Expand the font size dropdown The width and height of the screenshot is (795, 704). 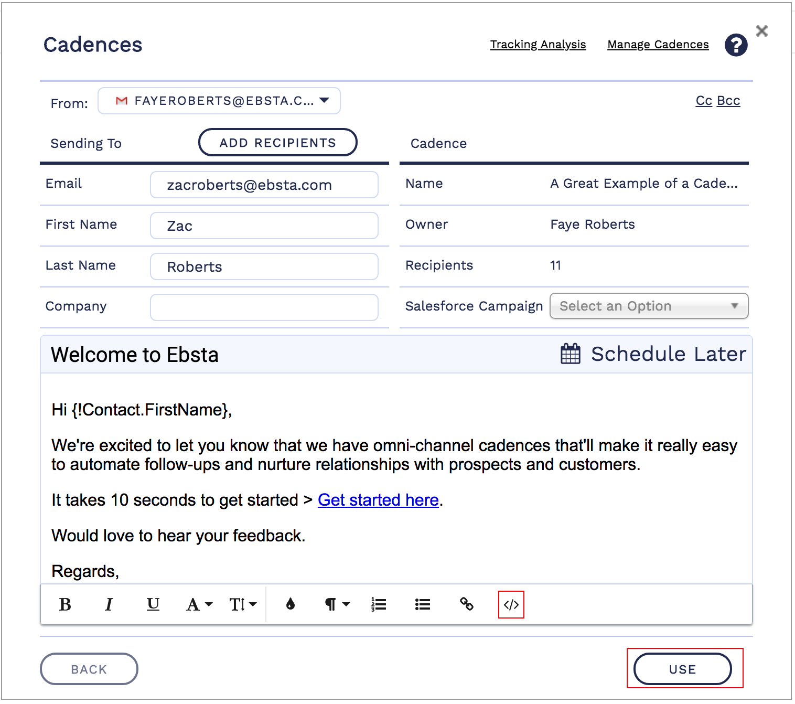point(242,605)
